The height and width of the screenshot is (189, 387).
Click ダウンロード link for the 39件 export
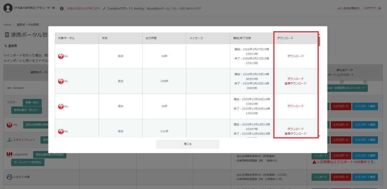[x=296, y=56]
